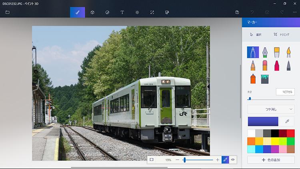This screenshot has width=300, height=169.
Task: Open the 19% zoom level box
Action: click(168, 160)
